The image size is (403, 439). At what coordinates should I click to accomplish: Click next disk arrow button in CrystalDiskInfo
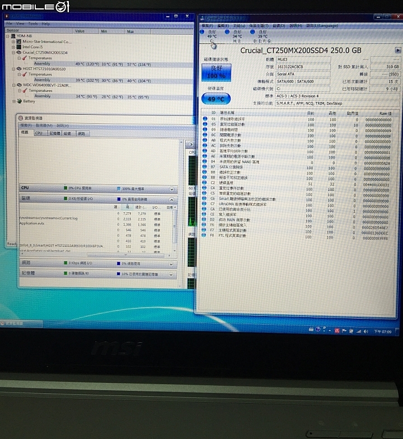397,50
